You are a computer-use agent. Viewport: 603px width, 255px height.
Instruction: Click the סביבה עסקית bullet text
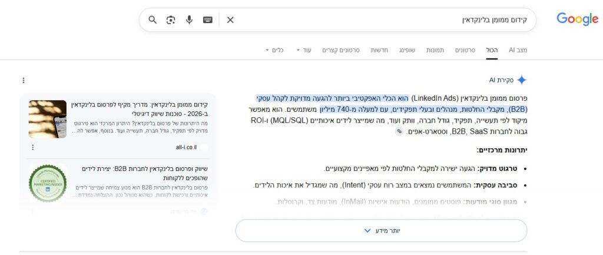coord(385,185)
